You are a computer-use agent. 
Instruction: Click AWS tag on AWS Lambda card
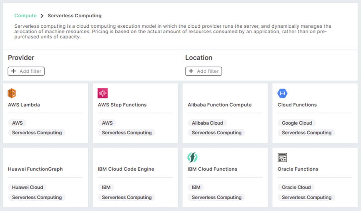click(17, 123)
